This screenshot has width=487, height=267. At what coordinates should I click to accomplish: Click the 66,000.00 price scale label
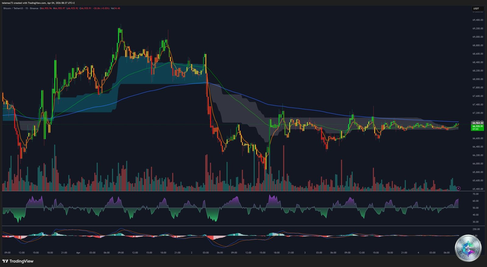[x=478, y=164]
